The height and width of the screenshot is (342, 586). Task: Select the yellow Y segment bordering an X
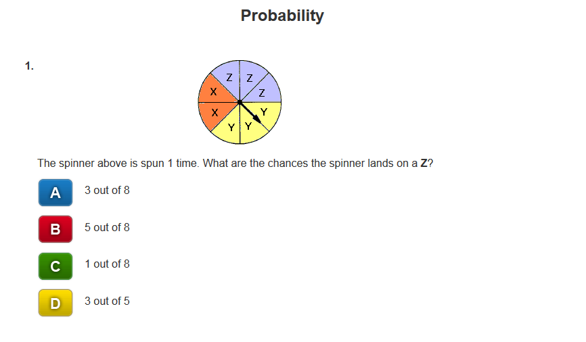click(x=229, y=127)
